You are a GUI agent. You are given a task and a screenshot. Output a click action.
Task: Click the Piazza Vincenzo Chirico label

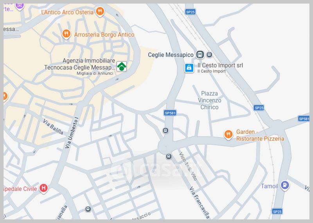209,100
